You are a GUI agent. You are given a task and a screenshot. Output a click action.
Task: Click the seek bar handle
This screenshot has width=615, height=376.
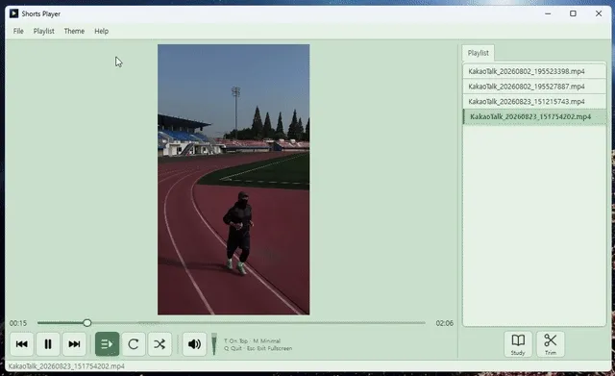(87, 323)
